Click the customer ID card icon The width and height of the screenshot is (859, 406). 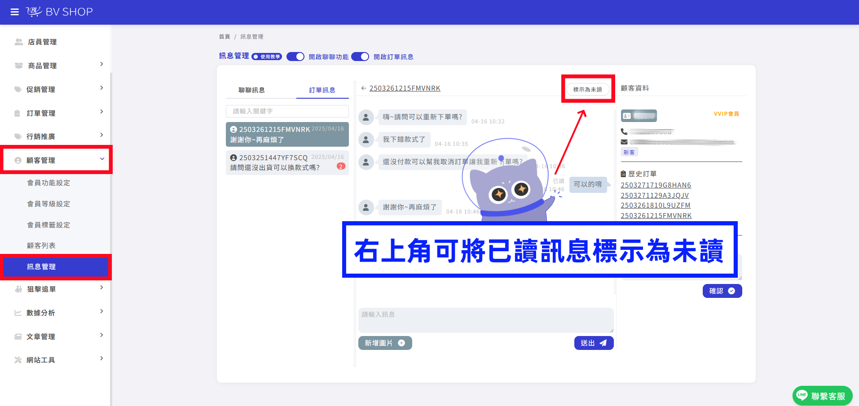[627, 116]
